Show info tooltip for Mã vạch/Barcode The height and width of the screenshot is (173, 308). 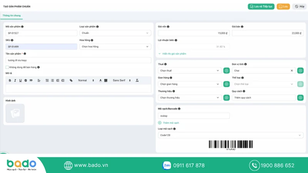pos(179,109)
